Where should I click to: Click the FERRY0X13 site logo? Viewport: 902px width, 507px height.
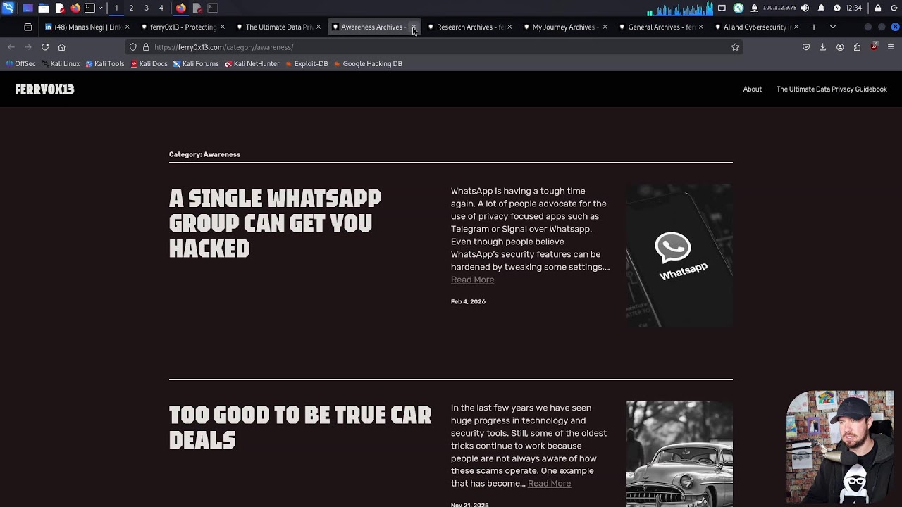[x=44, y=89]
